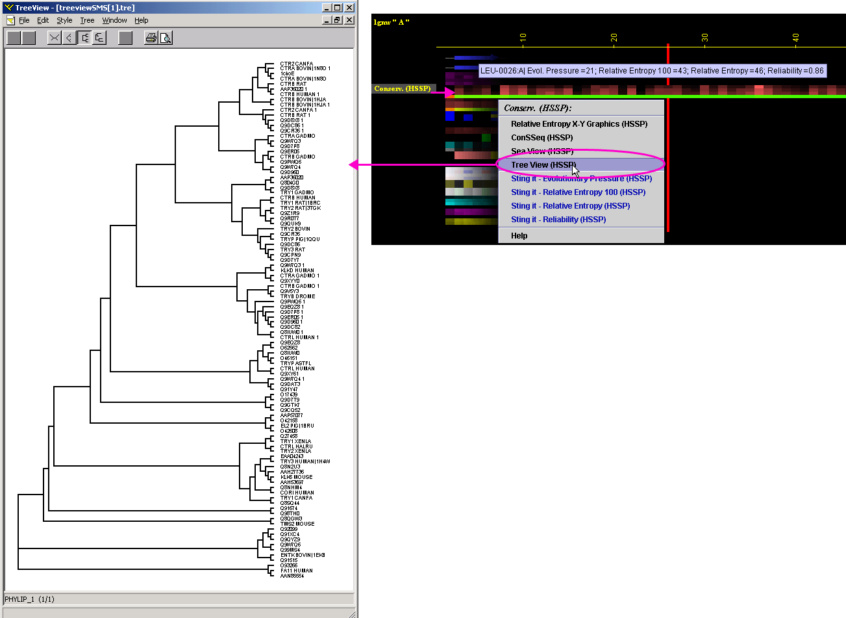Open the Tree menu
The width and height of the screenshot is (846, 618).
coord(87,20)
